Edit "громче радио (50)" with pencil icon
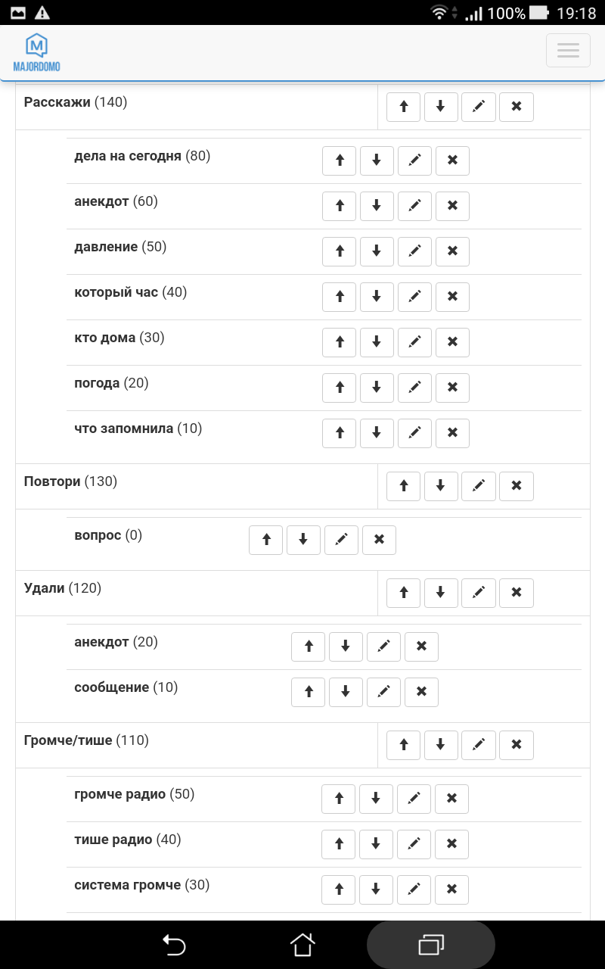 [x=414, y=799]
